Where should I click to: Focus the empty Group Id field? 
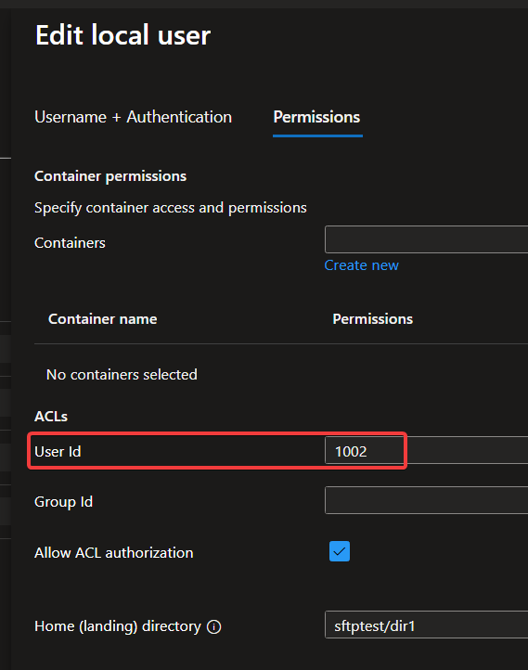point(426,500)
